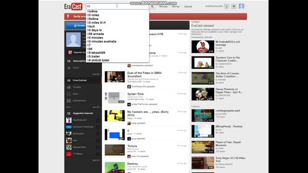Expand 'more' under the Entertainment item
This screenshot has width=308, height=173.
(x=68, y=107)
